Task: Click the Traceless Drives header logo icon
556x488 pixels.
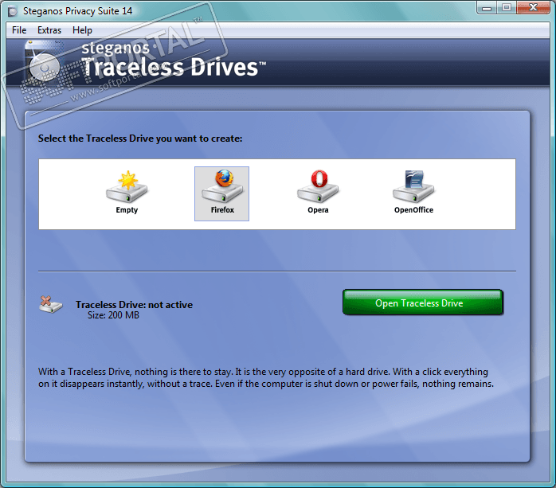Action: tap(45, 63)
